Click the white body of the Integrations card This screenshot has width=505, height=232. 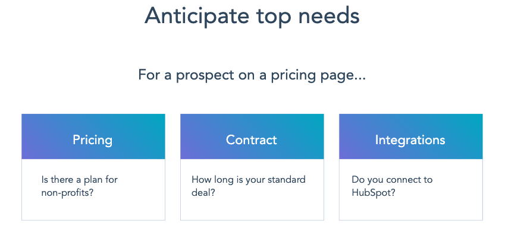coord(410,190)
